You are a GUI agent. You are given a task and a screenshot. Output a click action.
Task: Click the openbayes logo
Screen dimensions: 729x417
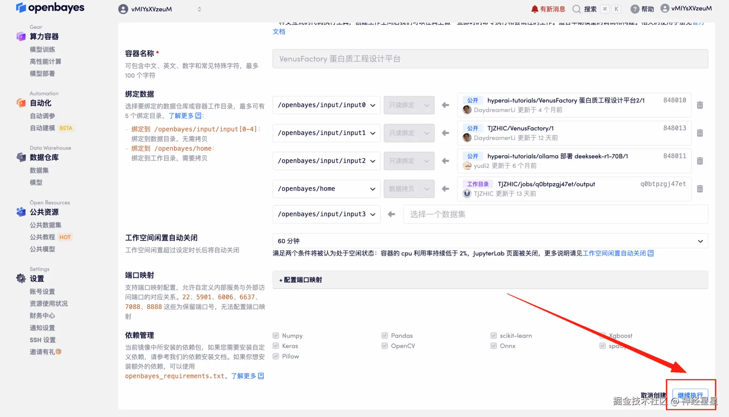tap(50, 8)
